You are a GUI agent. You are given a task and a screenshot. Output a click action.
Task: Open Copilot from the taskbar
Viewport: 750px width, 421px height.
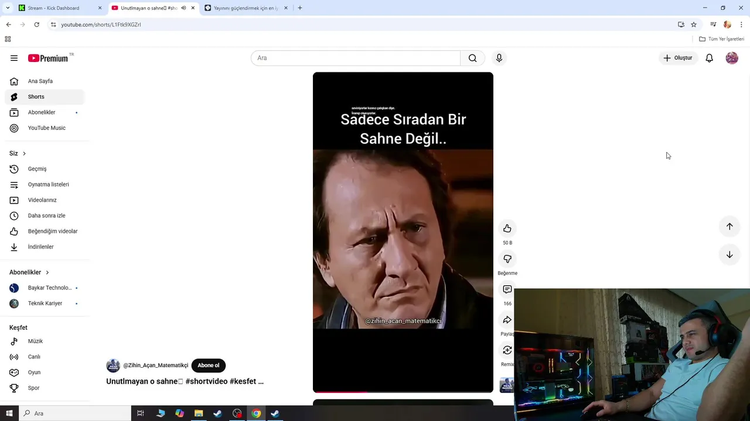click(179, 413)
